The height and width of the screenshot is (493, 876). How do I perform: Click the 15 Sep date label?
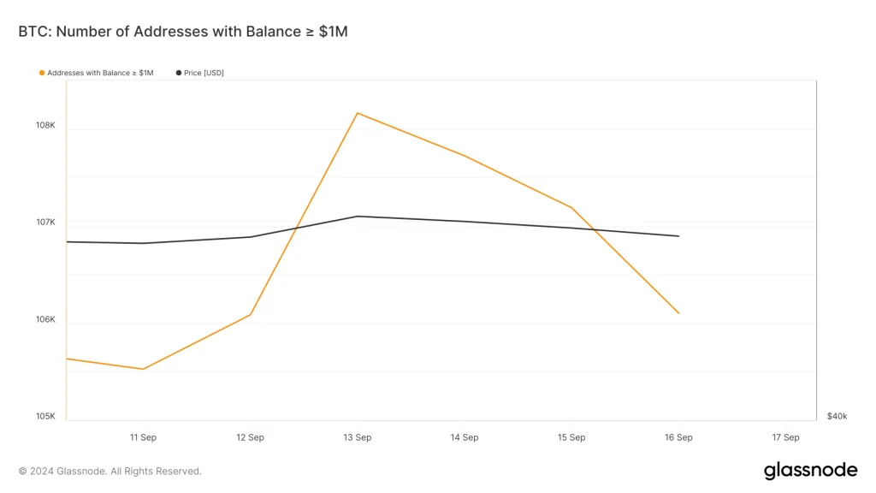pyautogui.click(x=571, y=437)
